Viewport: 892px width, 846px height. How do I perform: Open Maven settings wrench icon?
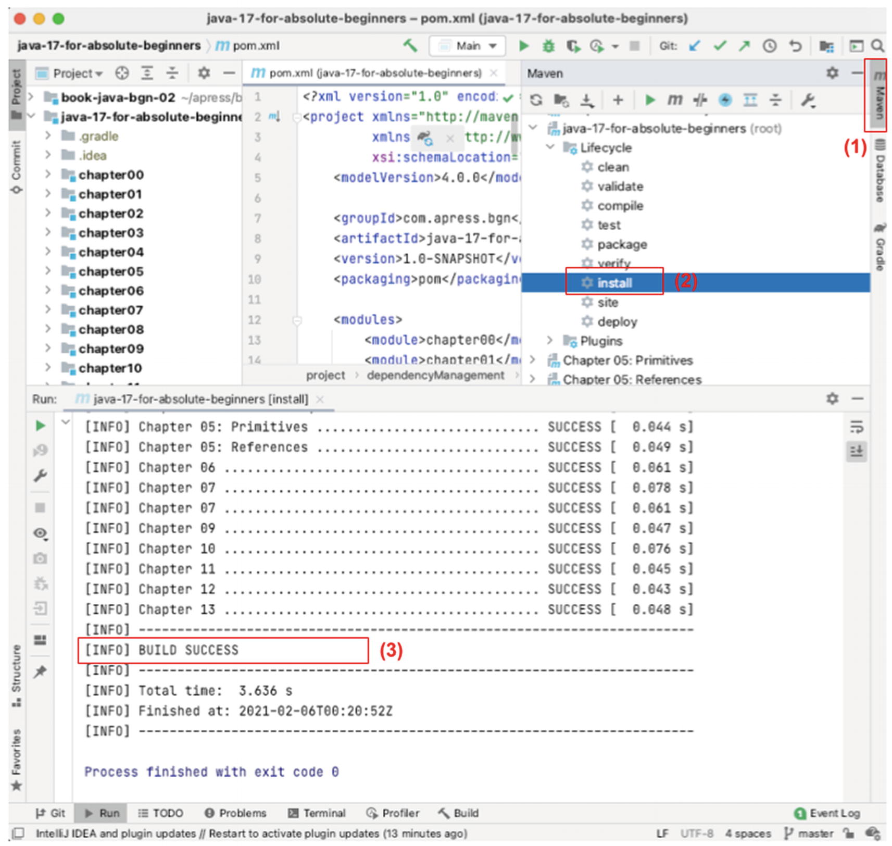[x=808, y=99]
